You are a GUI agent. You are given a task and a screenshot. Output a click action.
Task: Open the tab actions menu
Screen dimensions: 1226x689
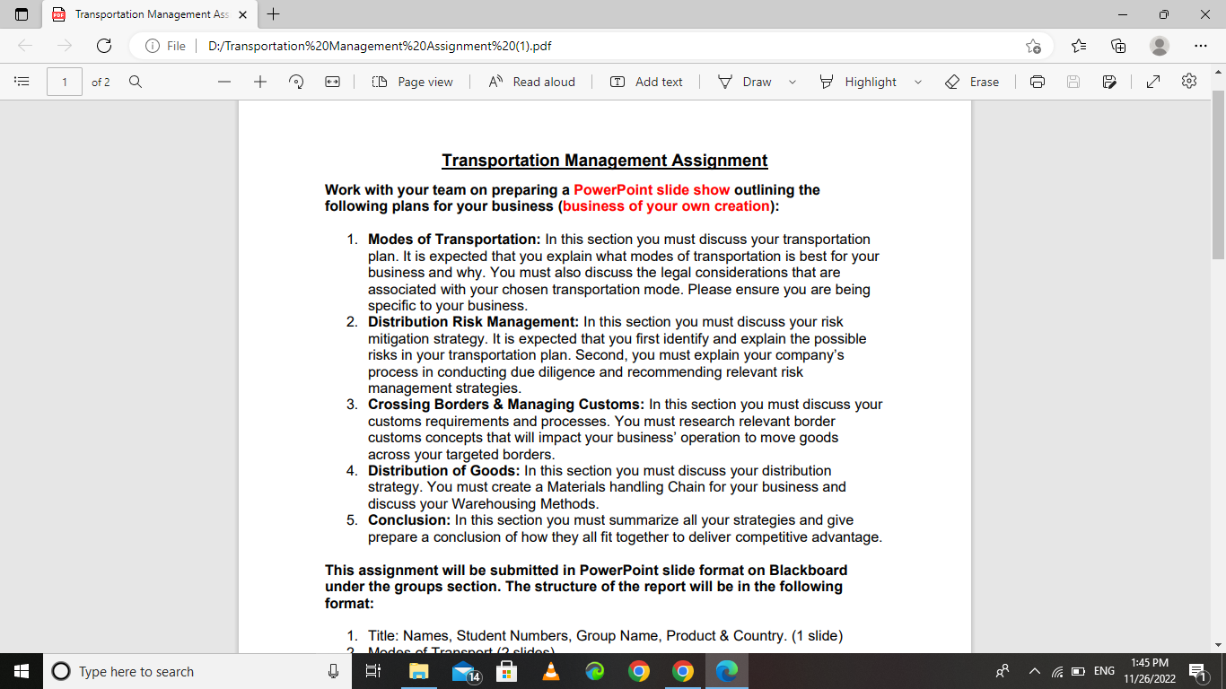(22, 14)
